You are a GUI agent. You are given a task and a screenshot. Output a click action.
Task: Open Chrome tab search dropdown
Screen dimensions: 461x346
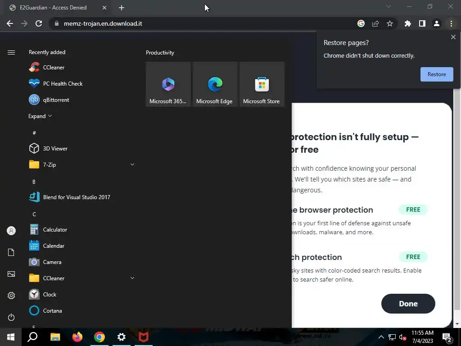pyautogui.click(x=389, y=6)
